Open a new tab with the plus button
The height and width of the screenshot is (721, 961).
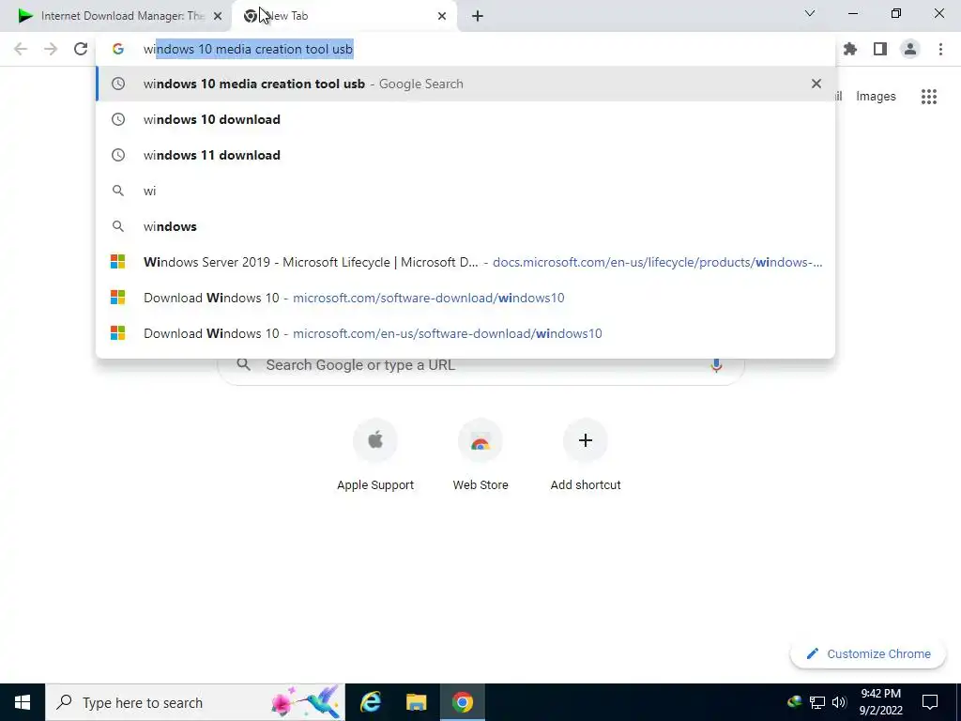coord(478,16)
